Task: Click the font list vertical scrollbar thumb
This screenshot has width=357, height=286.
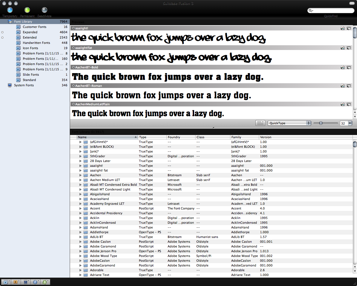Action: pyautogui.click(x=355, y=144)
